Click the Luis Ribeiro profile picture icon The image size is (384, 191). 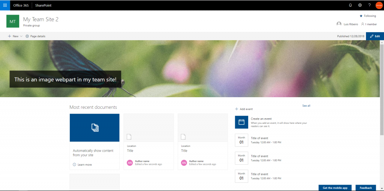click(339, 24)
